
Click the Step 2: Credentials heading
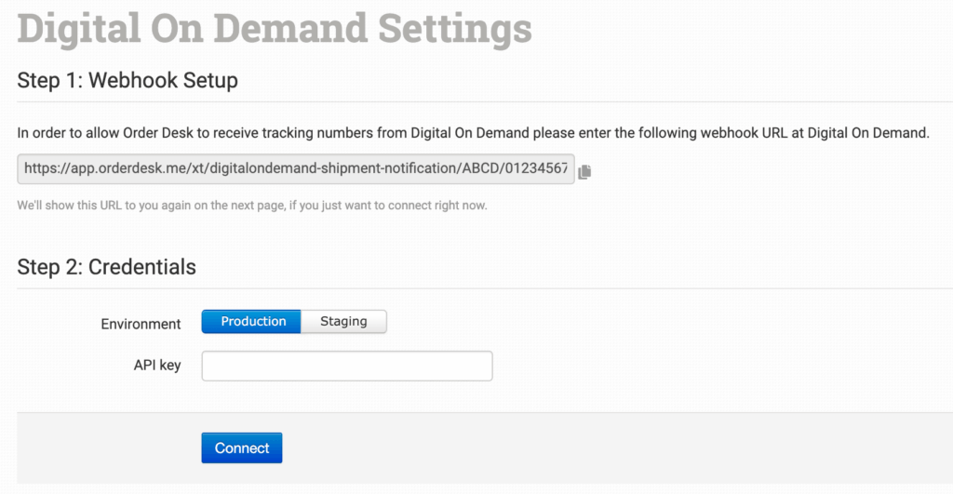coord(107,267)
